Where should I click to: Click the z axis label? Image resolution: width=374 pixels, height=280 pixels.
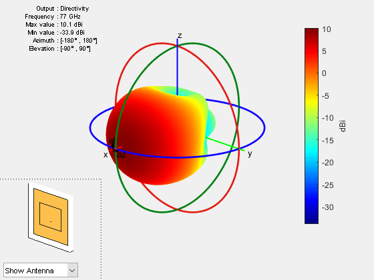(180, 35)
